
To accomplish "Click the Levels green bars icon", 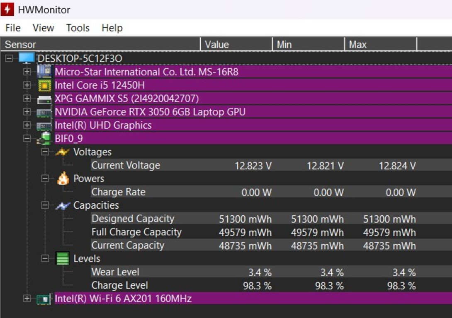I will tap(63, 258).
